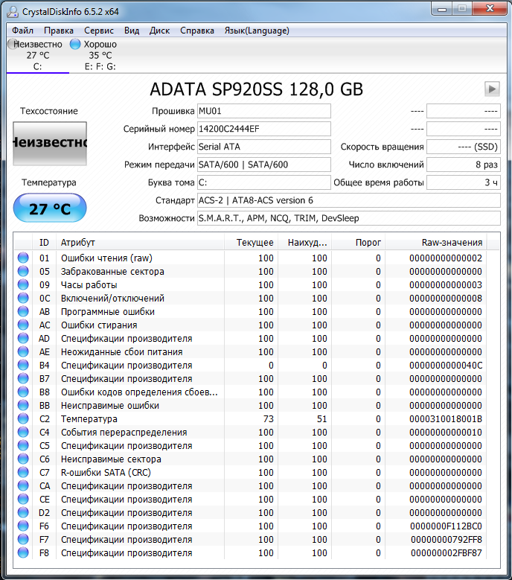The height and width of the screenshot is (580, 512).
Task: Click the Прошивка field MU01
Action: coord(264,111)
